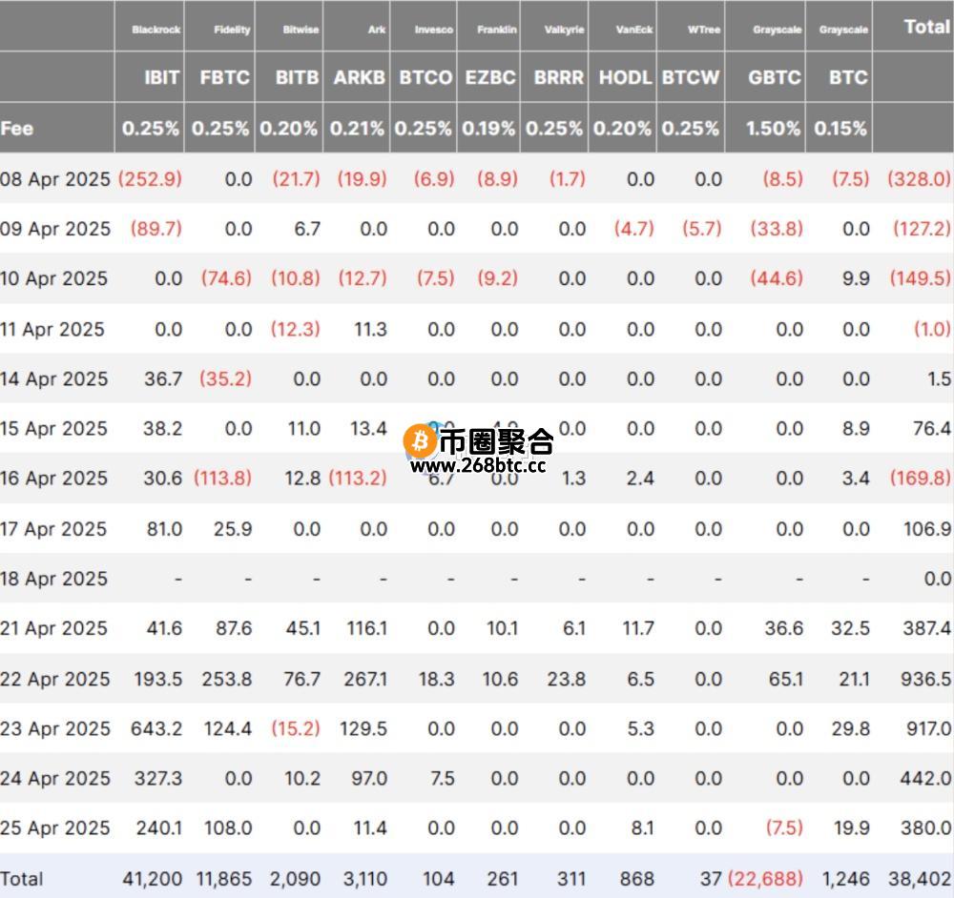
Task: Click the (113.8) FBTC outflow value
Action: (222, 480)
